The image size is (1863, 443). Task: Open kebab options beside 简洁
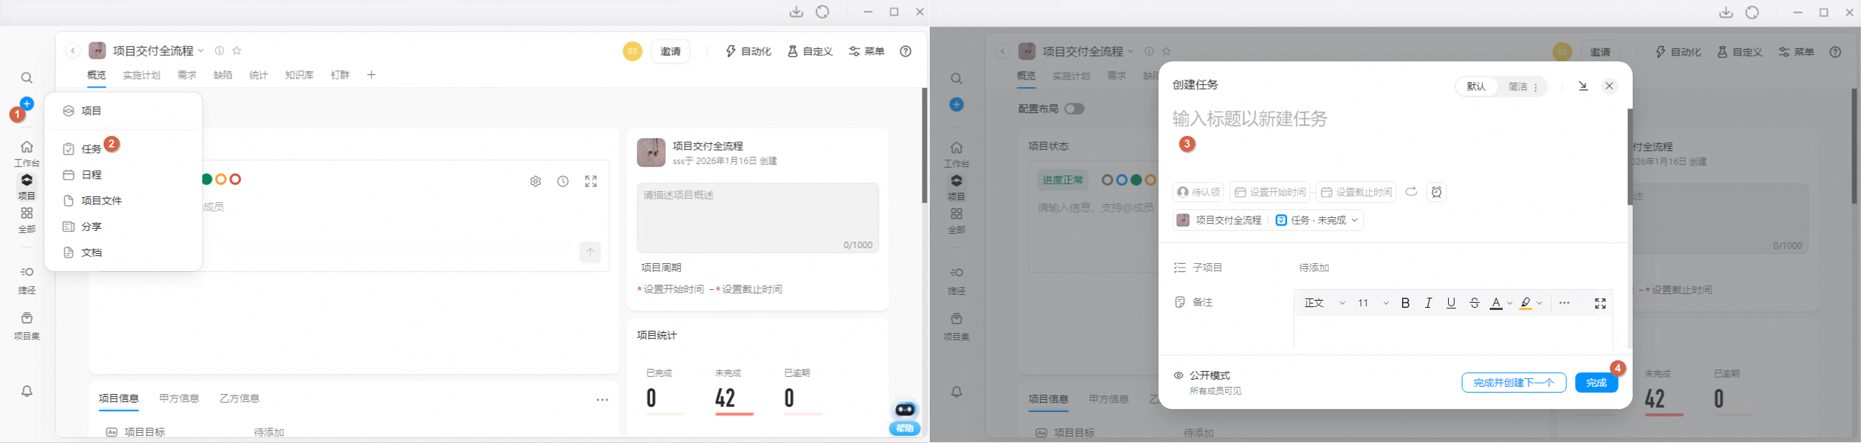(1536, 87)
